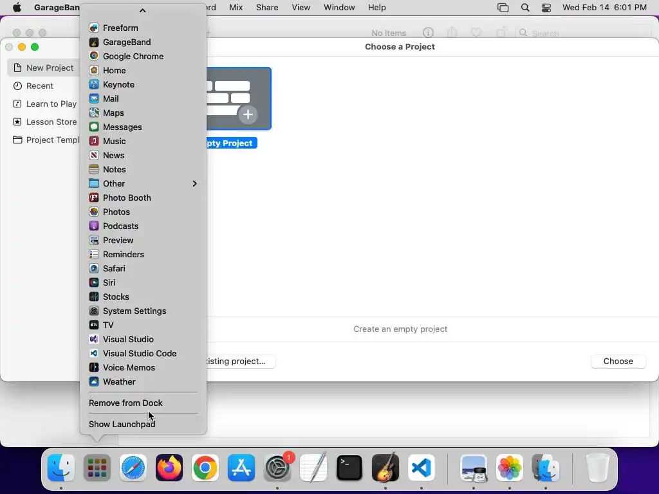The height and width of the screenshot is (494, 659).
Task: Open the Share menu
Action: tap(267, 8)
